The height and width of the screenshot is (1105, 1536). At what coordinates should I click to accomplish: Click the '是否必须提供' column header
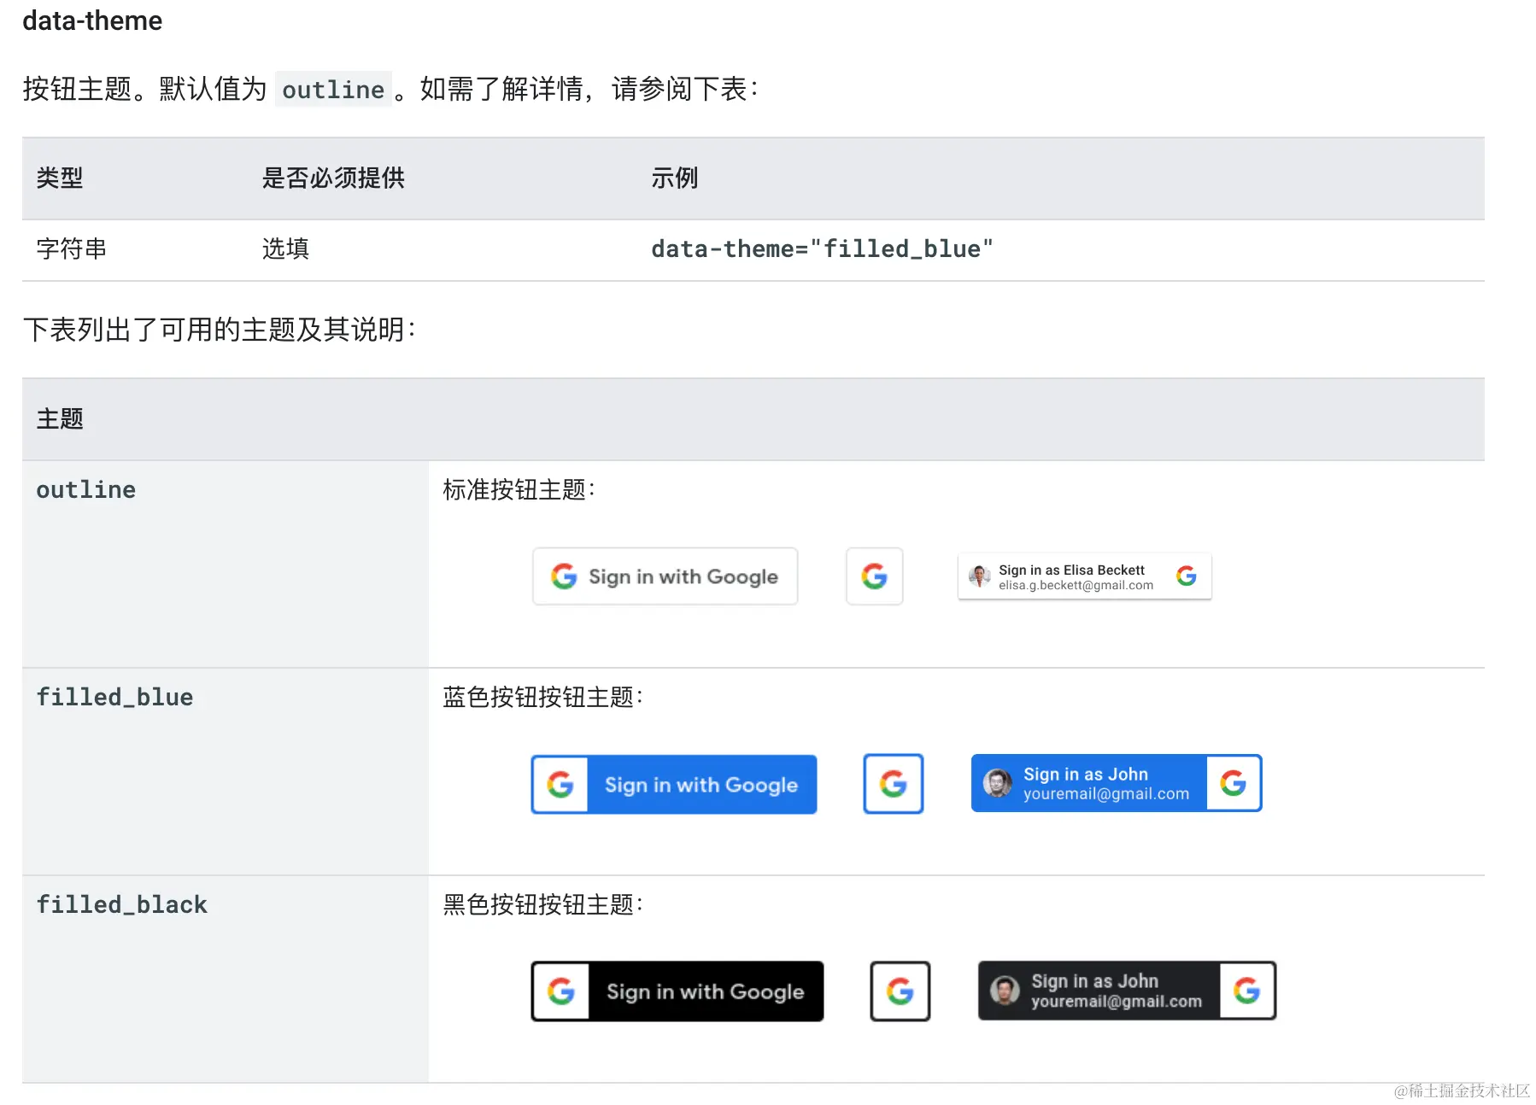click(x=333, y=178)
